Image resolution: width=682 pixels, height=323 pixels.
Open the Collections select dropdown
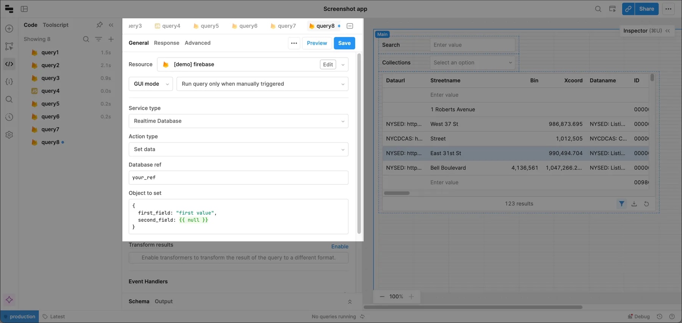click(x=472, y=63)
